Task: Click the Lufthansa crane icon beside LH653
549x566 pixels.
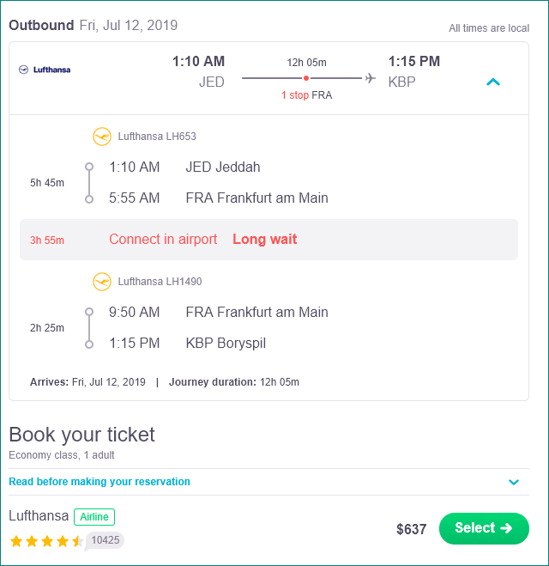Action: point(102,137)
